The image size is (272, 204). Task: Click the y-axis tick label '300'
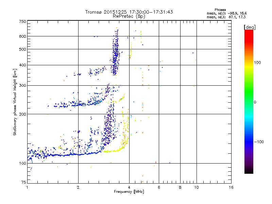pyautogui.click(x=22, y=86)
